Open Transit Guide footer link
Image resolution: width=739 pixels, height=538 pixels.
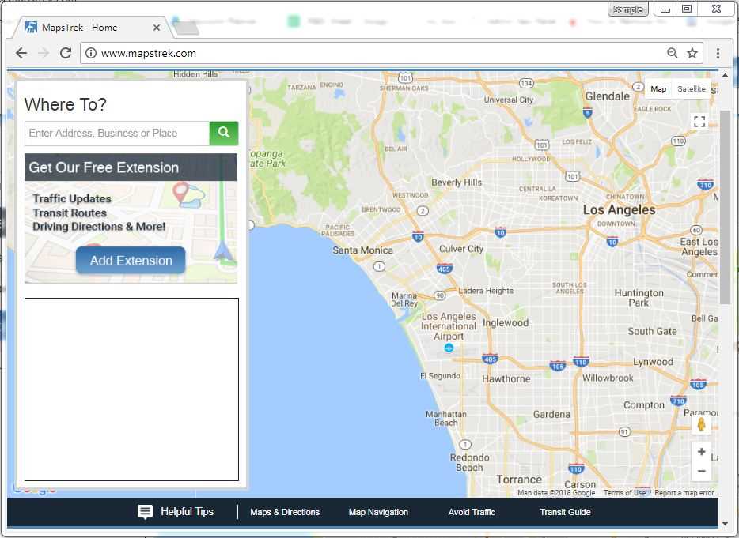pyautogui.click(x=565, y=512)
